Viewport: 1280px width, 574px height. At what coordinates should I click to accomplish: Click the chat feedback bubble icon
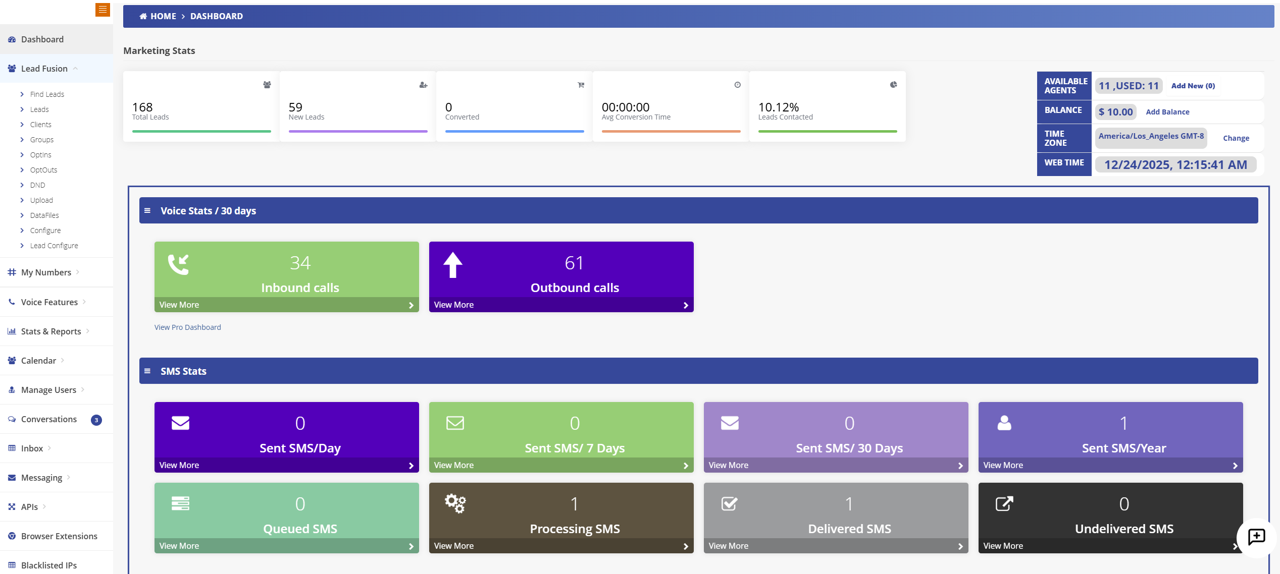click(1256, 537)
